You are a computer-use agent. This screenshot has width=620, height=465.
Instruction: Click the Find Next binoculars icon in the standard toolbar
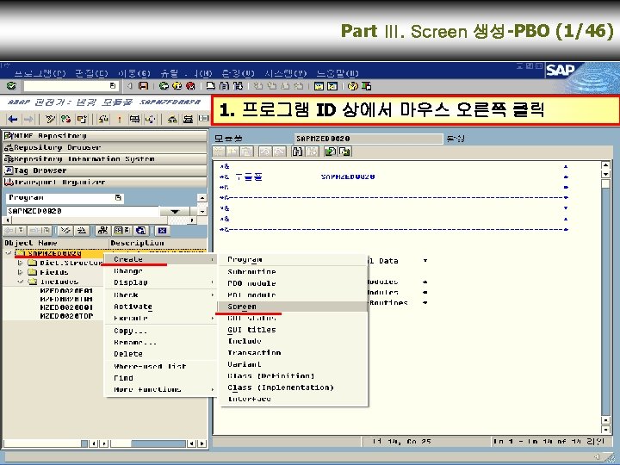238,86
